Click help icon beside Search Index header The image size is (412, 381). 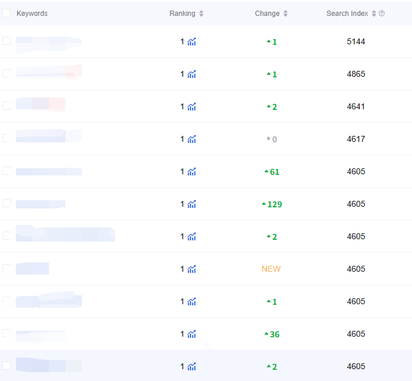382,14
